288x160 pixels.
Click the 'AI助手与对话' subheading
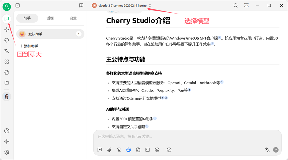click(118, 109)
